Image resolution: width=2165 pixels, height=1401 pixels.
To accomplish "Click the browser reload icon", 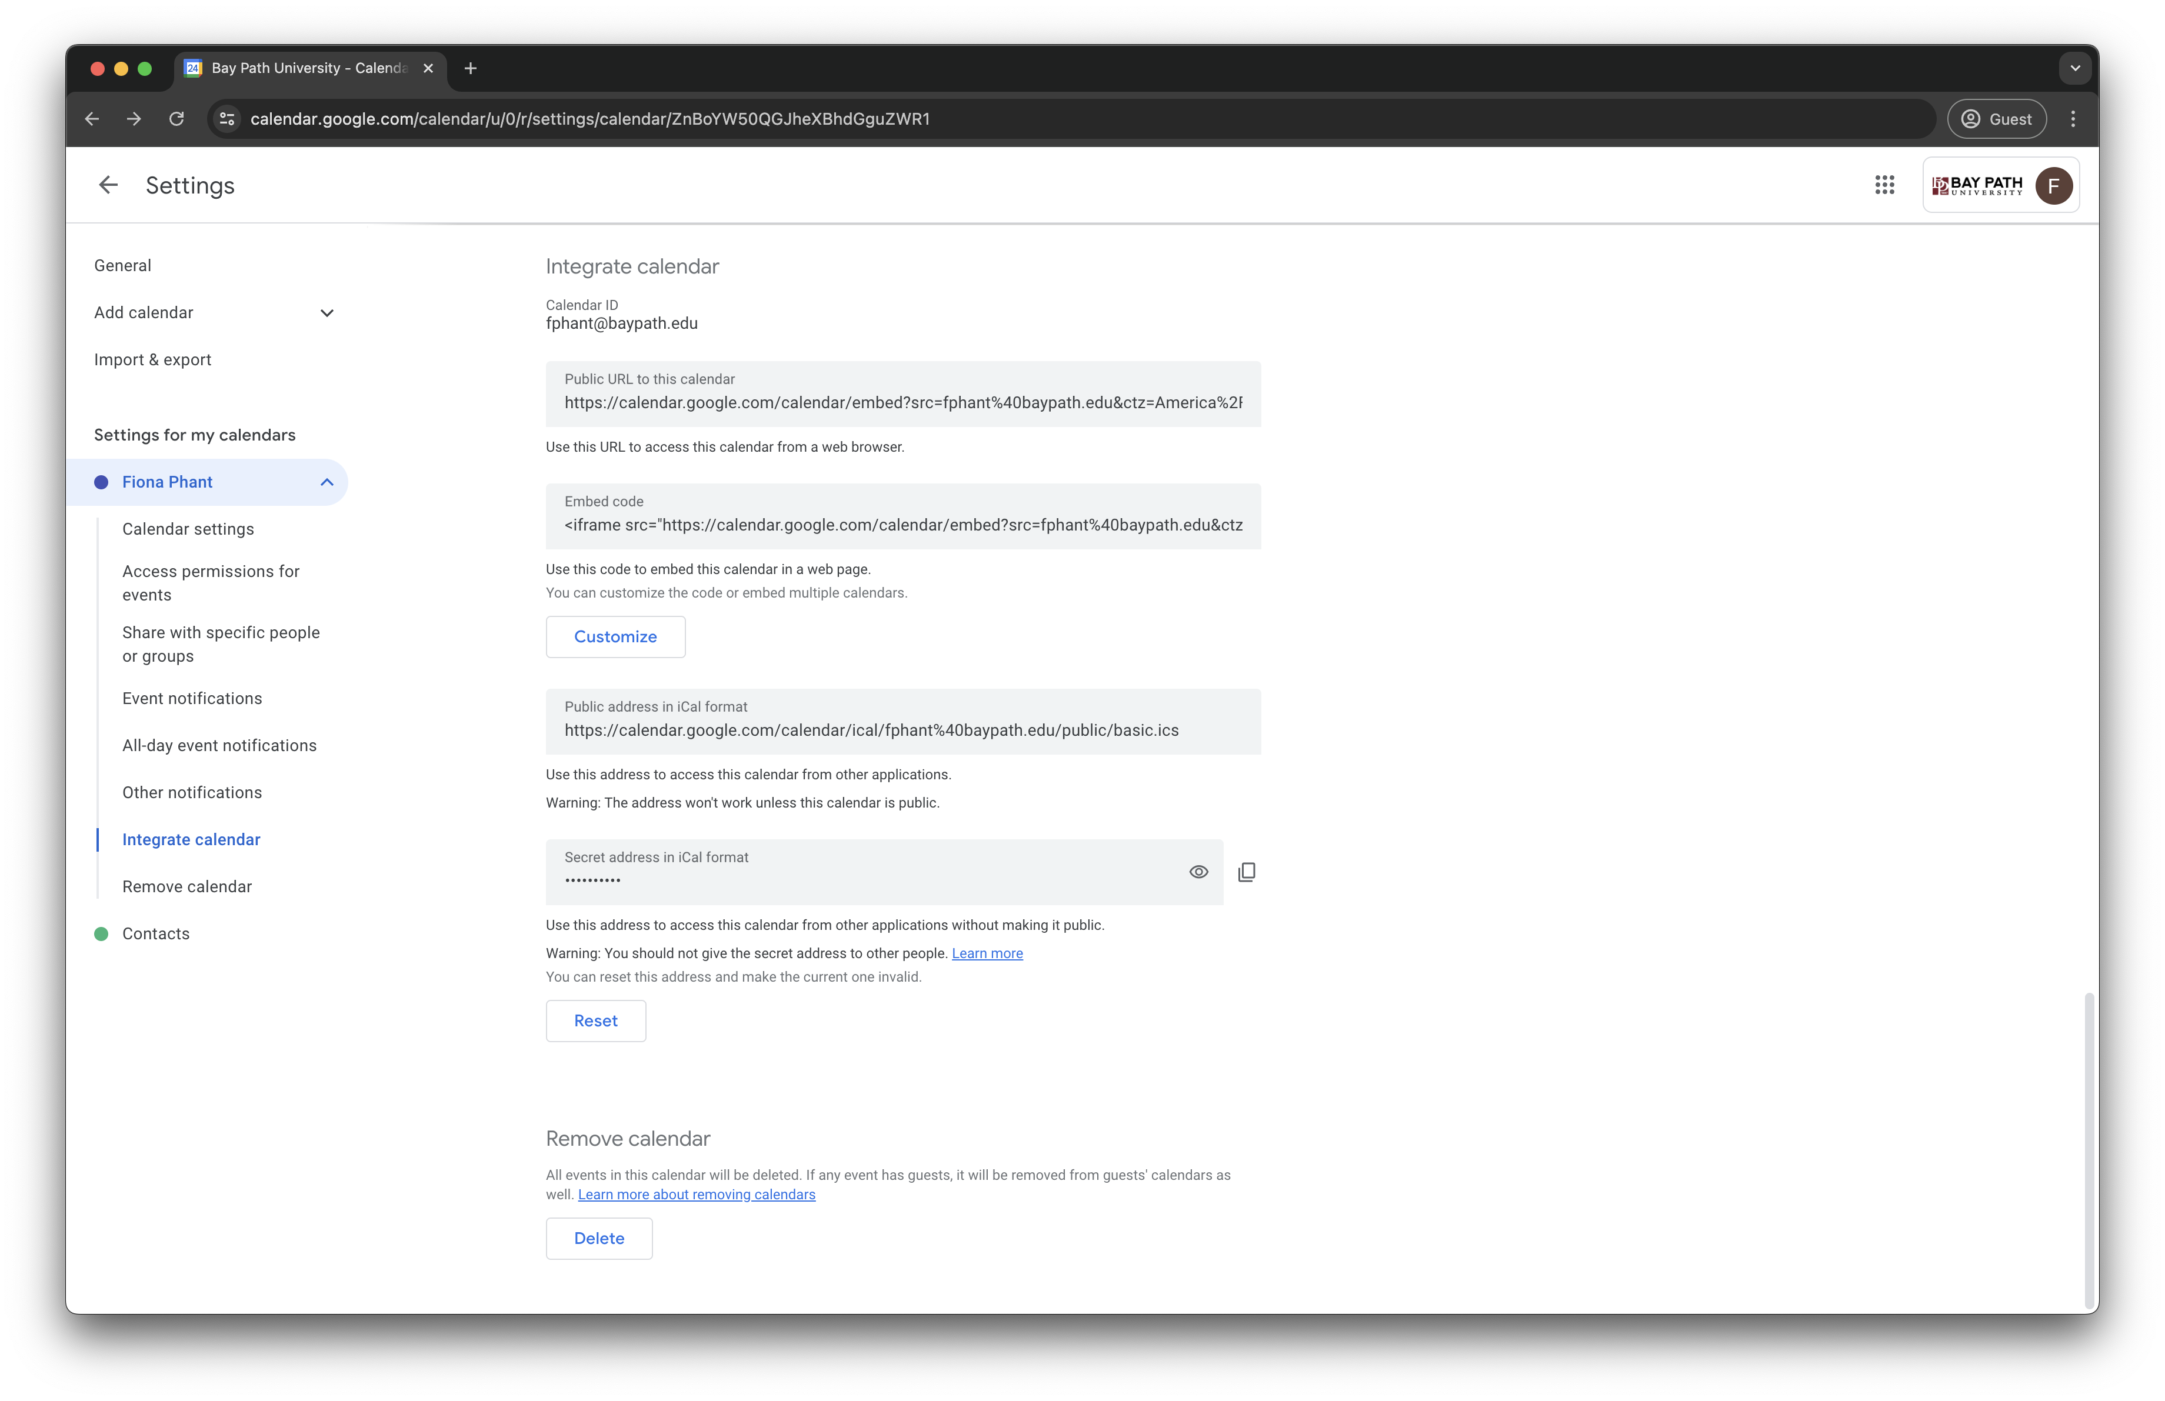I will (176, 119).
